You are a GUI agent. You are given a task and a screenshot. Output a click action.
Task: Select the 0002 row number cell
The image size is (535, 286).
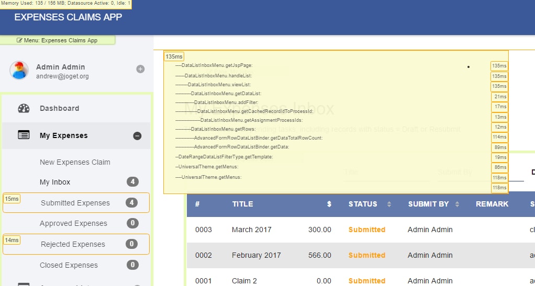coord(203,255)
